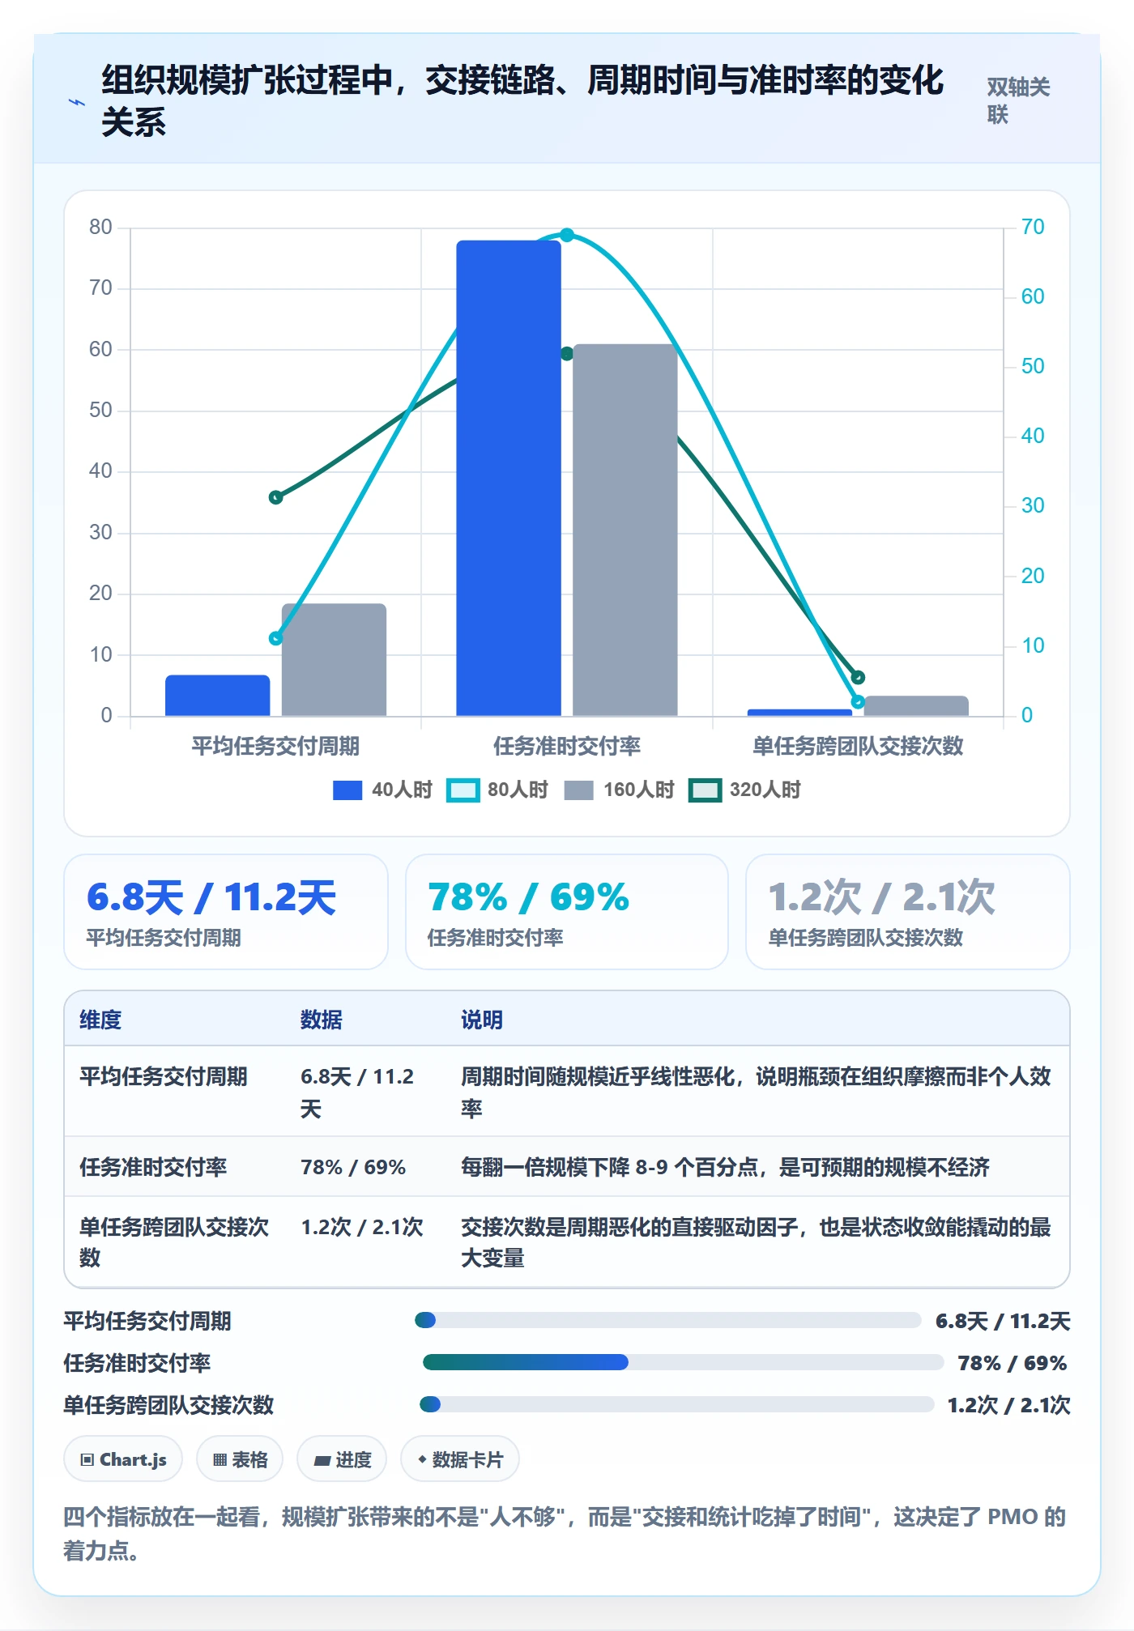Click the footer summary paragraph about PMO

click(565, 1533)
